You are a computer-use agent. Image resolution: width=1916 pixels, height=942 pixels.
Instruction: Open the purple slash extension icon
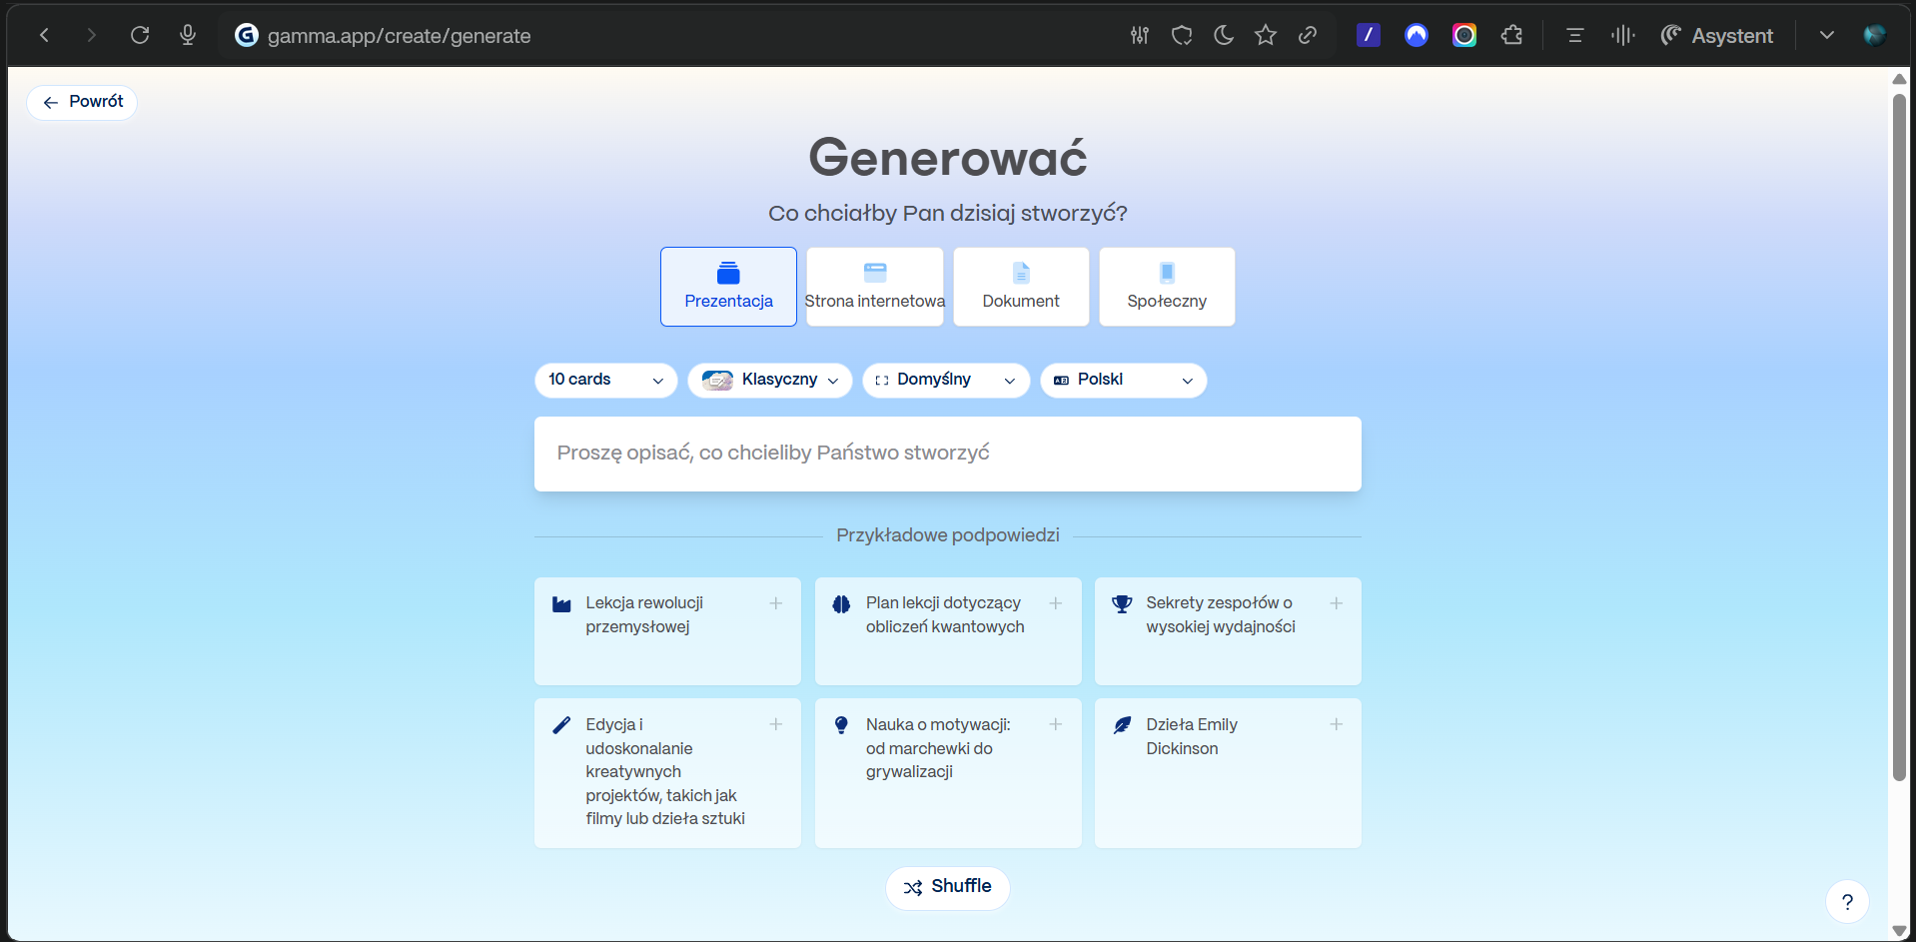point(1369,36)
